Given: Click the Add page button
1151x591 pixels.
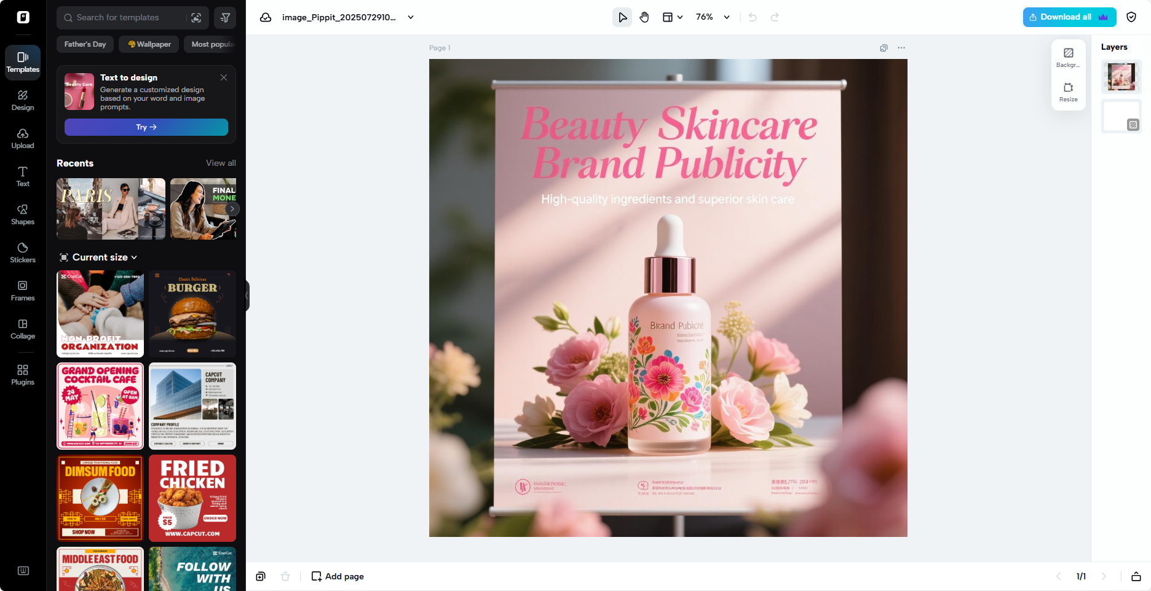Looking at the screenshot, I should click(x=337, y=576).
